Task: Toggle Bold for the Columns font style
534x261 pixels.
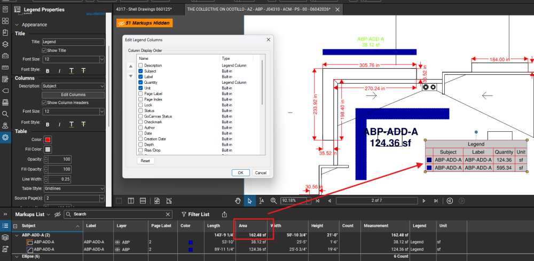Action: click(48, 123)
